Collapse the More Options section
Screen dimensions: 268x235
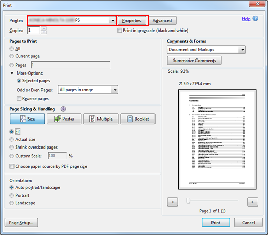pos(12,73)
